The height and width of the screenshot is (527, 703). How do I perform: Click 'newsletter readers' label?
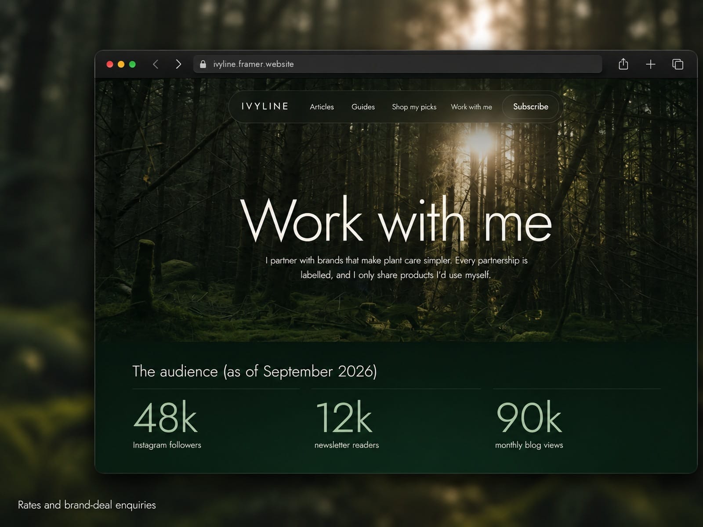click(x=347, y=445)
